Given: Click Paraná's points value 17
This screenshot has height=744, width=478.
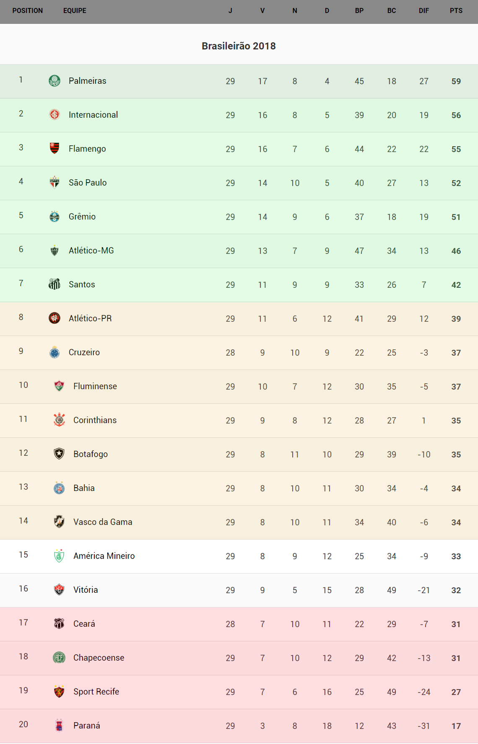Looking at the screenshot, I should pos(456,726).
